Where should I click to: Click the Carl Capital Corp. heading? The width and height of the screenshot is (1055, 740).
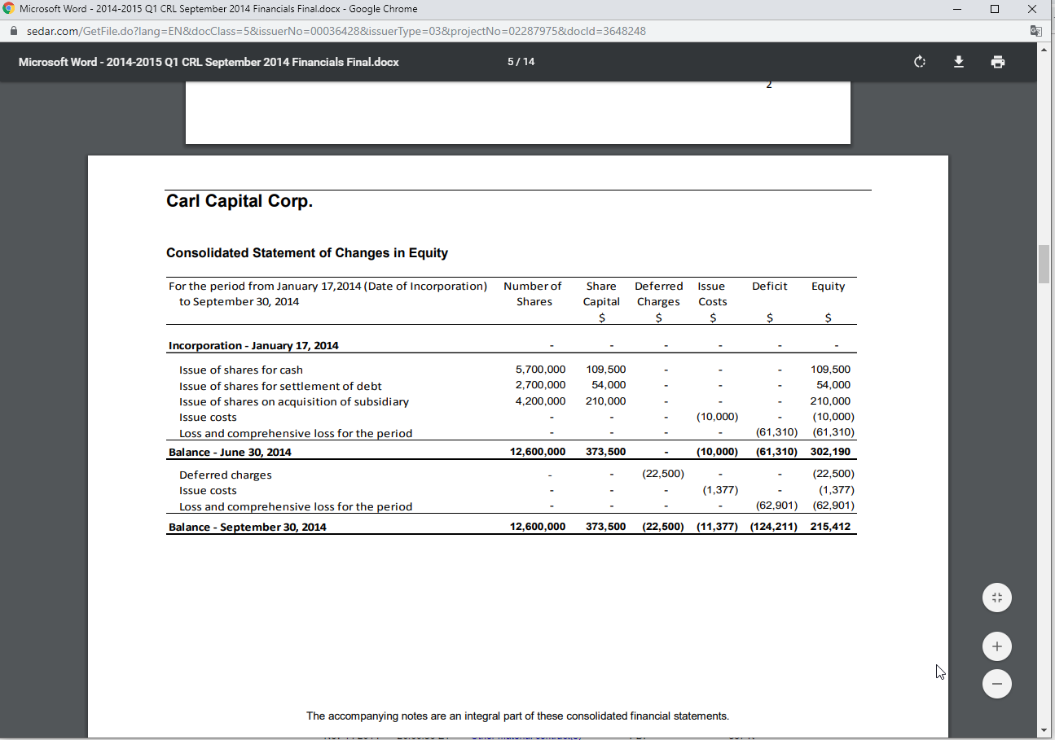(240, 201)
